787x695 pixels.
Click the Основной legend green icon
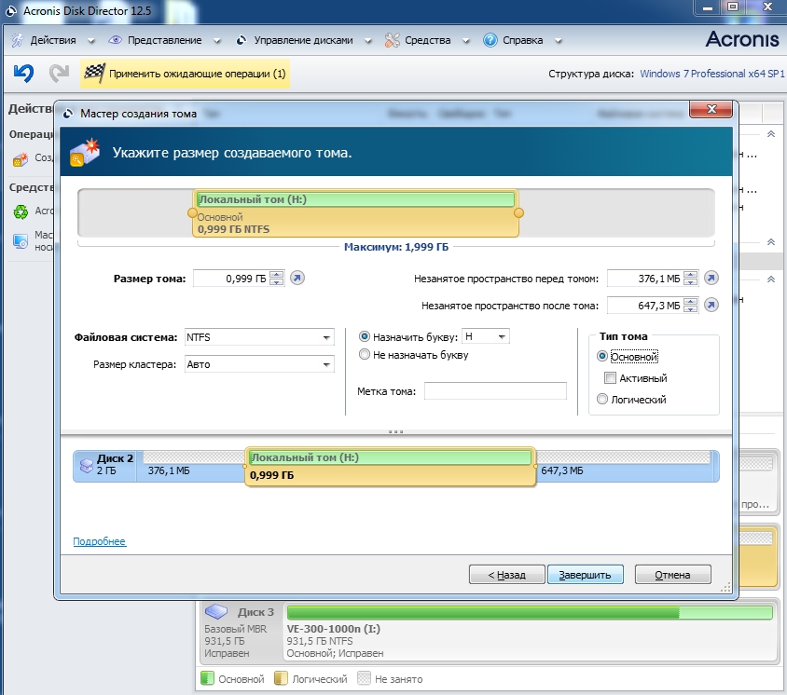207,678
